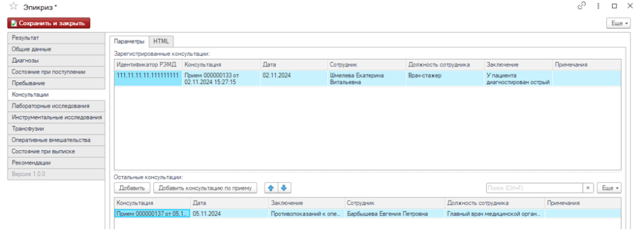Open the Общие данные section
Screen dimensions: 643x236
click(x=56, y=49)
